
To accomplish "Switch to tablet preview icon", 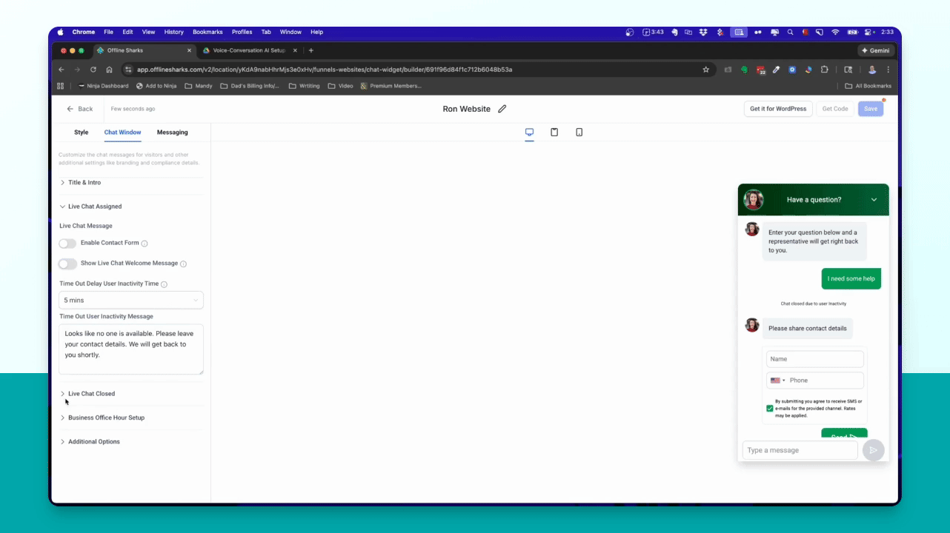I will tap(554, 132).
